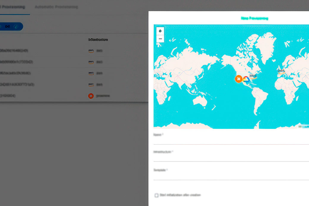309x206 pixels.
Task: Select the AWS marker over eastern North America
Action: coord(253,77)
